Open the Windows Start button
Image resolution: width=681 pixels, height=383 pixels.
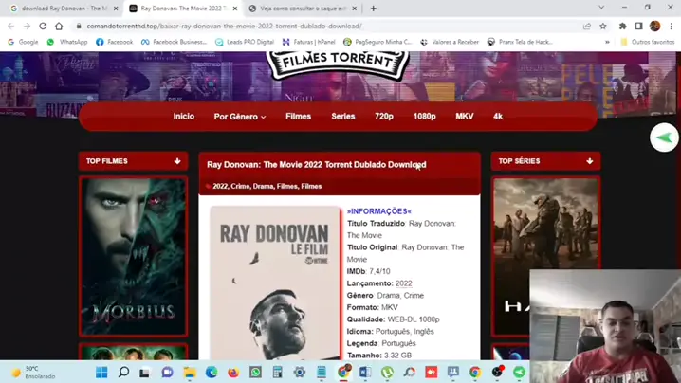pyautogui.click(x=101, y=373)
